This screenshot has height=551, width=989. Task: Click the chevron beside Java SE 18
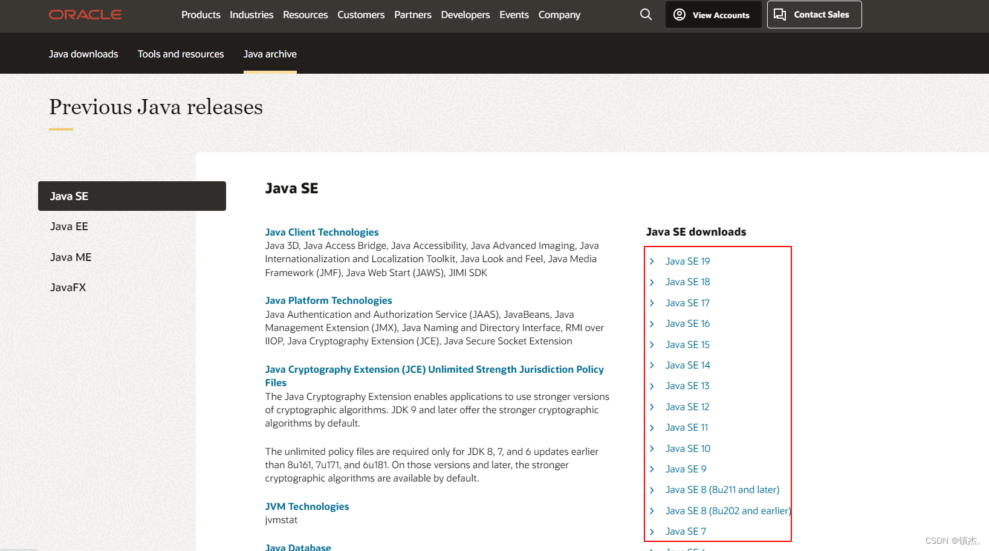pos(652,282)
